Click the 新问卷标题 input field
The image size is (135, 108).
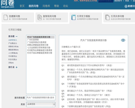tap(41, 98)
